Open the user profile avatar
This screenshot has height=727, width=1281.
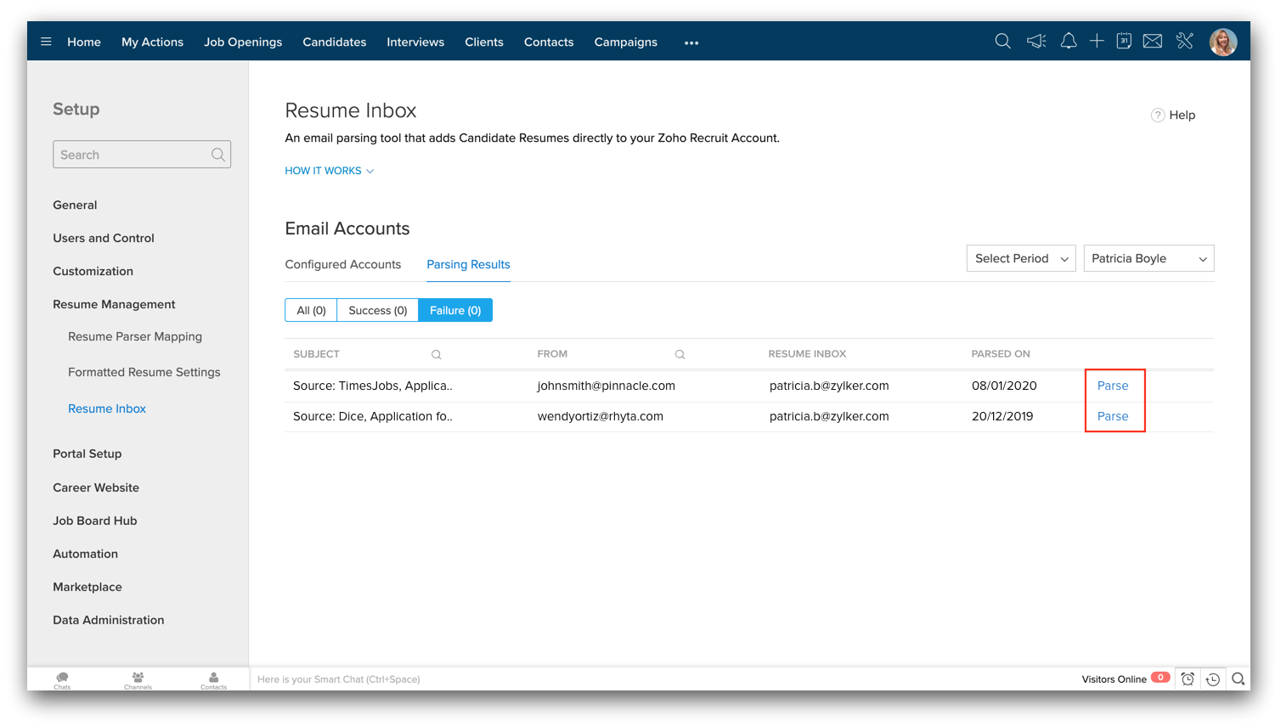[1223, 42]
